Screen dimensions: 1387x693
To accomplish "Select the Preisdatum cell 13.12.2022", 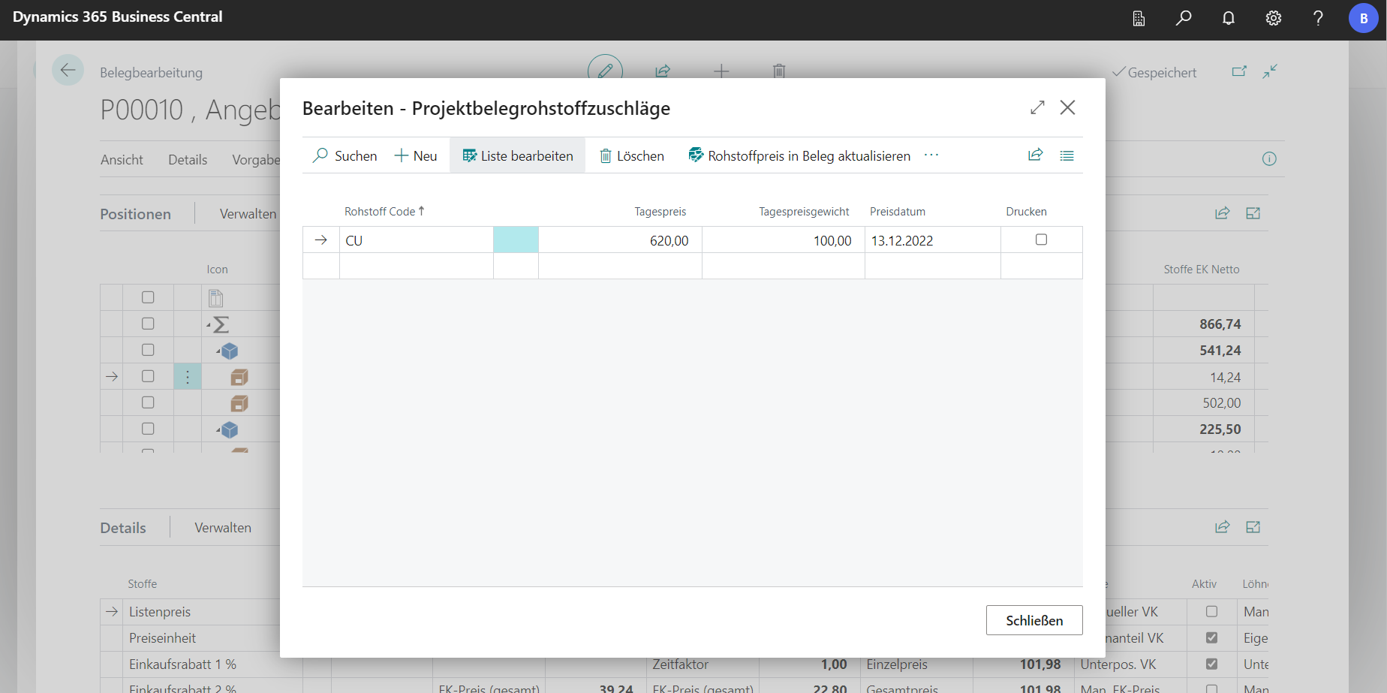I will (x=931, y=240).
